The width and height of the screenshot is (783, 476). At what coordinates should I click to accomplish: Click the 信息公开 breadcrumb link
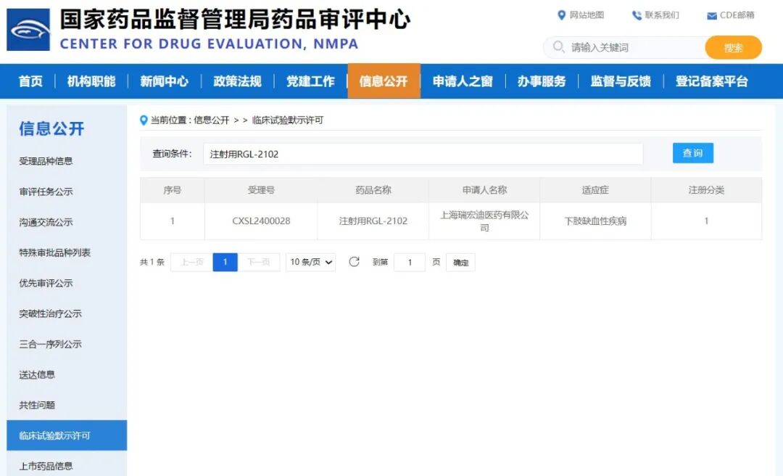click(211, 120)
